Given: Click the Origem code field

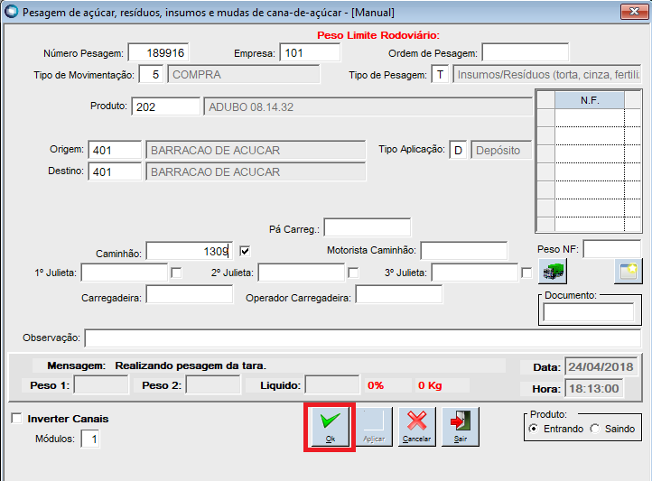Looking at the screenshot, I should pyautogui.click(x=115, y=150).
